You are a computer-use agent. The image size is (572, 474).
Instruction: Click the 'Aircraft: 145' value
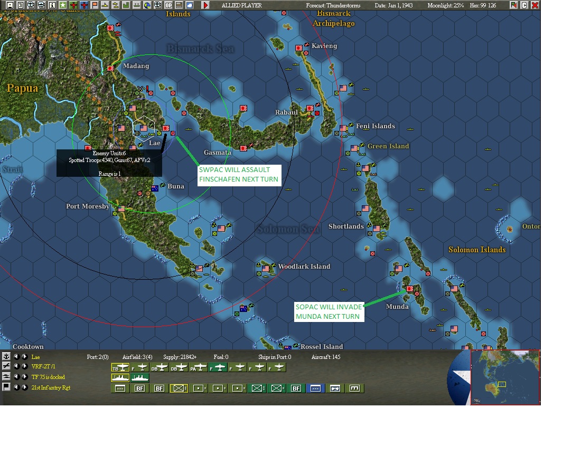pos(326,357)
